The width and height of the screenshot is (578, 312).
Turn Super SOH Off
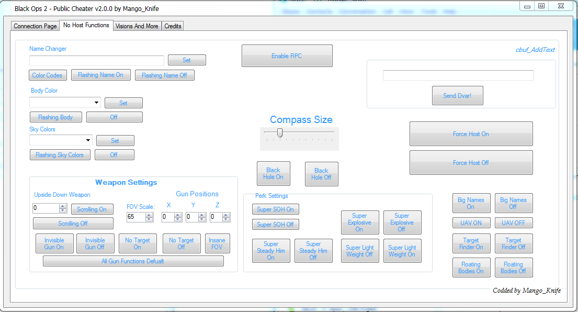click(x=275, y=224)
